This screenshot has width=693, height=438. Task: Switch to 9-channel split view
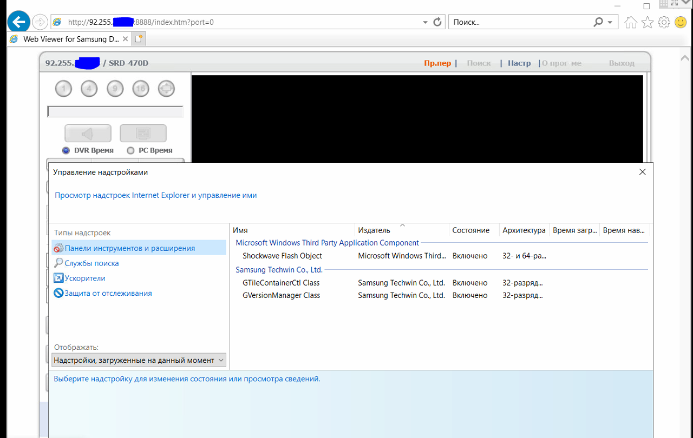(115, 89)
